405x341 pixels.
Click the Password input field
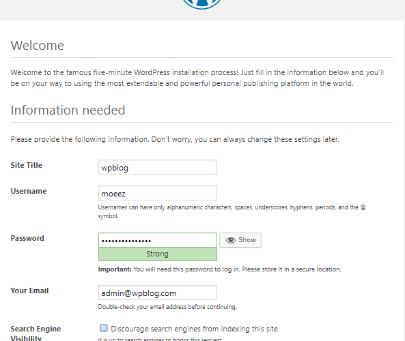(x=158, y=240)
